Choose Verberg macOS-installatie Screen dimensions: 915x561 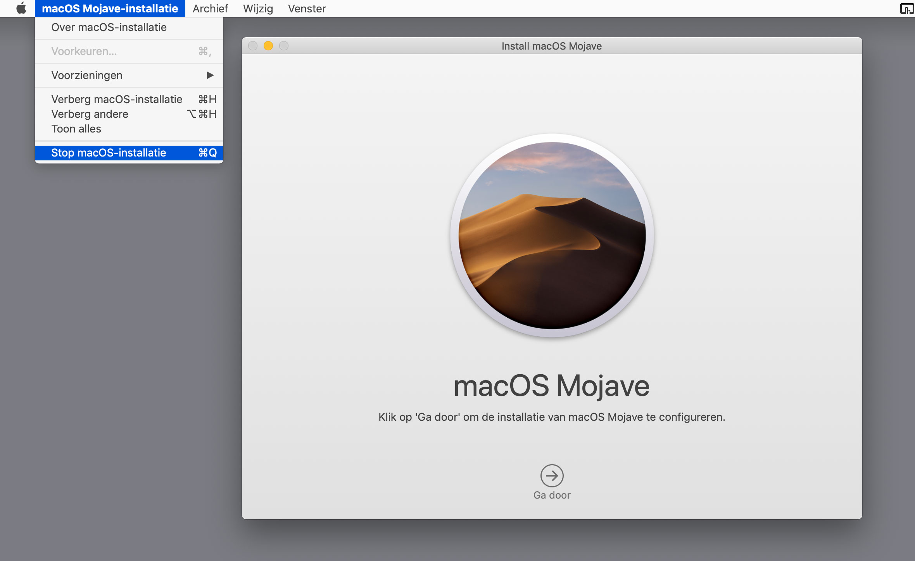click(x=129, y=99)
